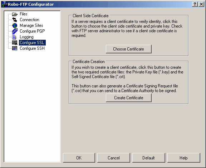206x168 pixels.
Task: Select the Configure SSL entry
Action: 32,43
